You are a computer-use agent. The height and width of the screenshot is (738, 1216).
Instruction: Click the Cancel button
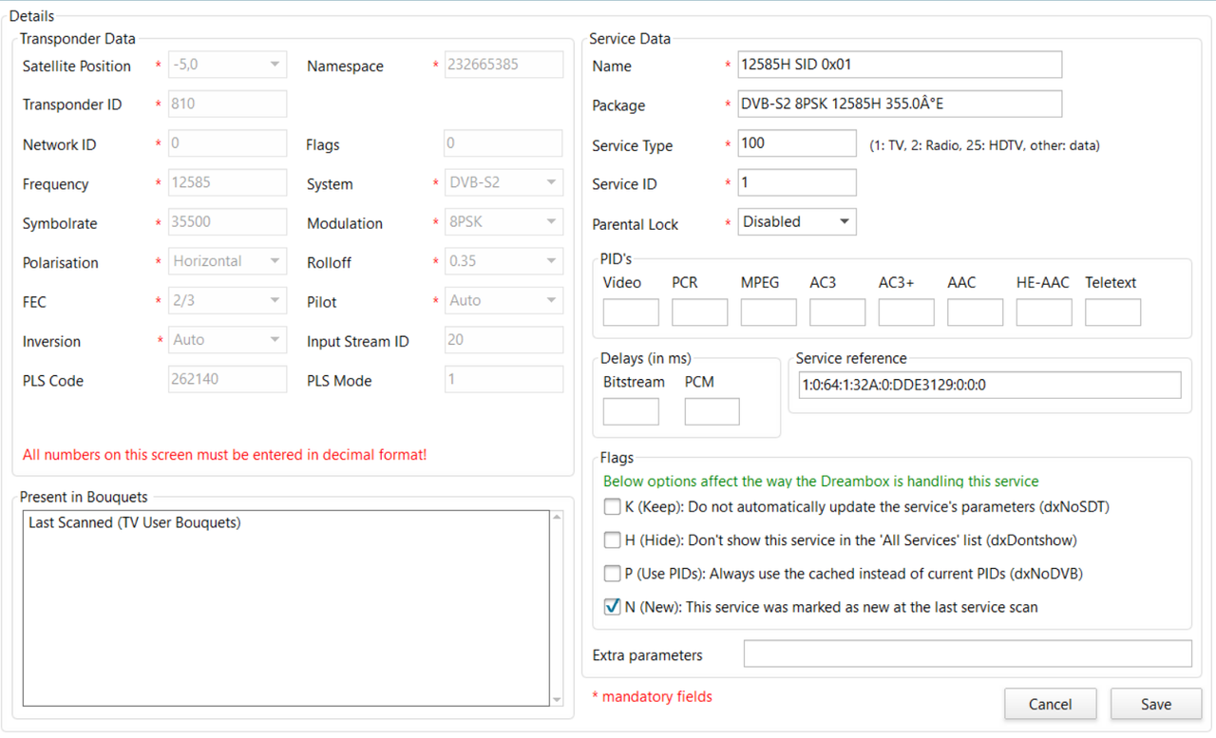pyautogui.click(x=1051, y=705)
